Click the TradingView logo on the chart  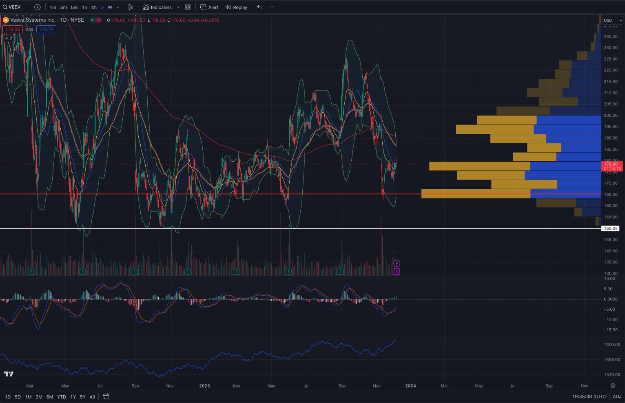9,374
